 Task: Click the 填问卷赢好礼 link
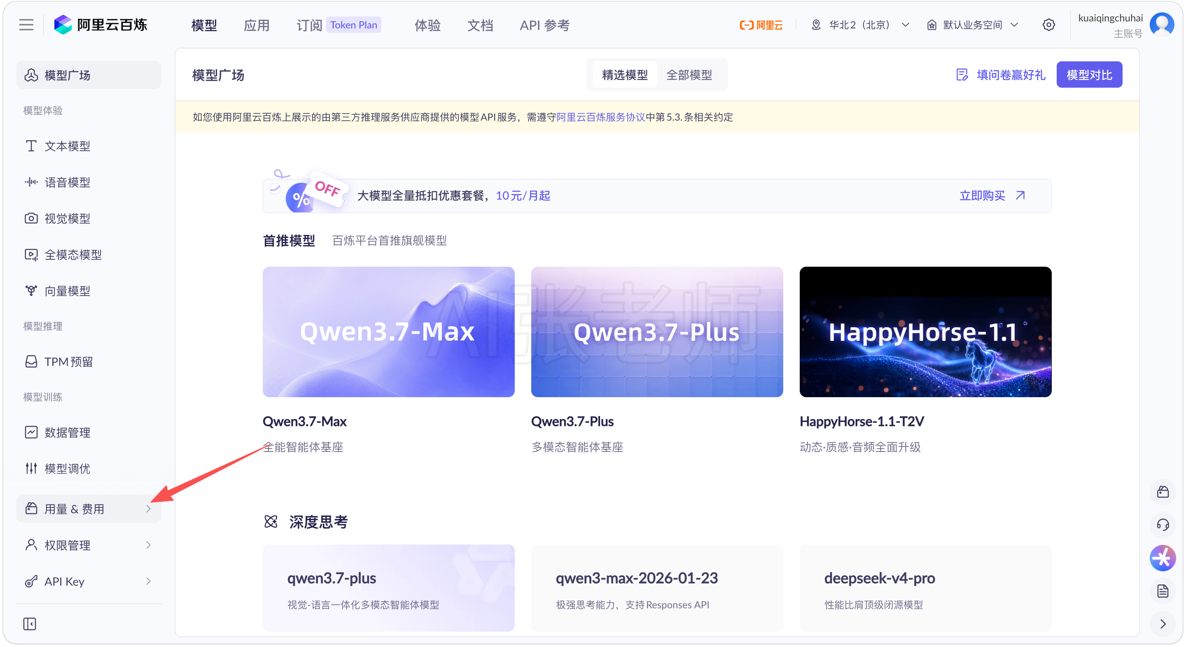[1011, 74]
